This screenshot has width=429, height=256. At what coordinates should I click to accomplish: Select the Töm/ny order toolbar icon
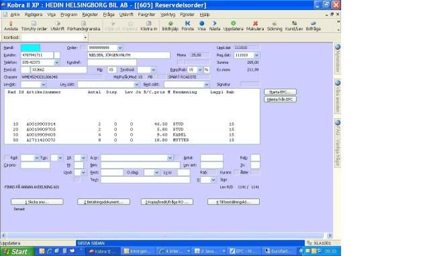coord(34,26)
